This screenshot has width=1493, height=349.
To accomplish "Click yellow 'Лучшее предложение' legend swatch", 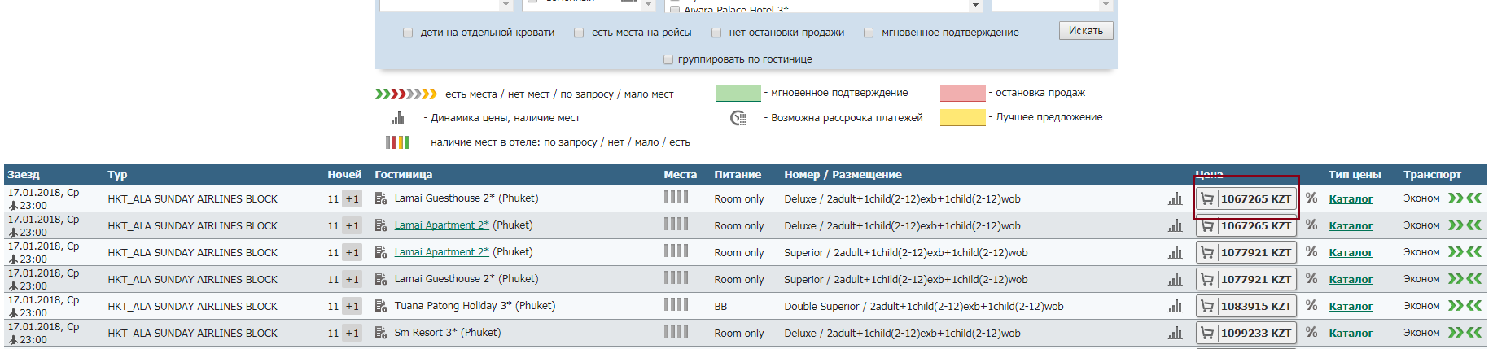I will pyautogui.click(x=962, y=117).
